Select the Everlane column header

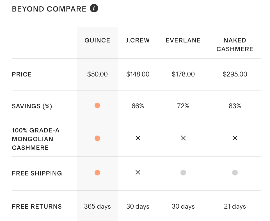[183, 40]
